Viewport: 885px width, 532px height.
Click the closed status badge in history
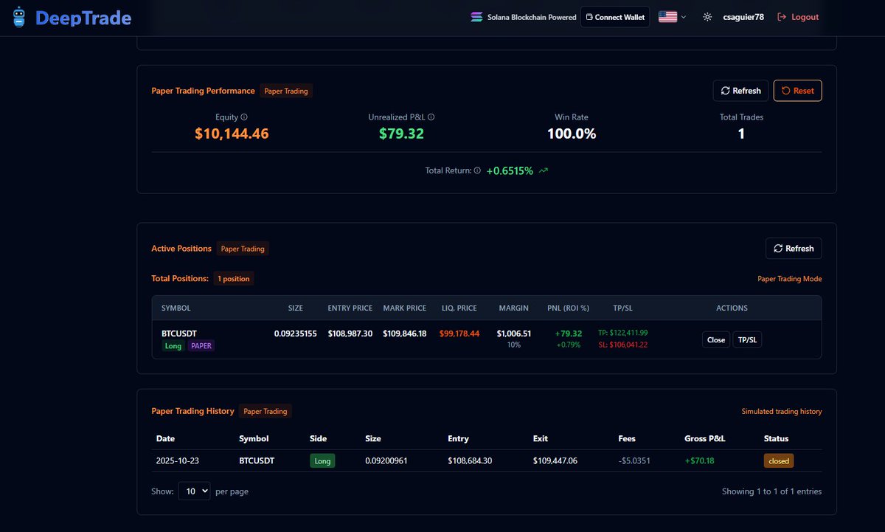[x=778, y=460]
